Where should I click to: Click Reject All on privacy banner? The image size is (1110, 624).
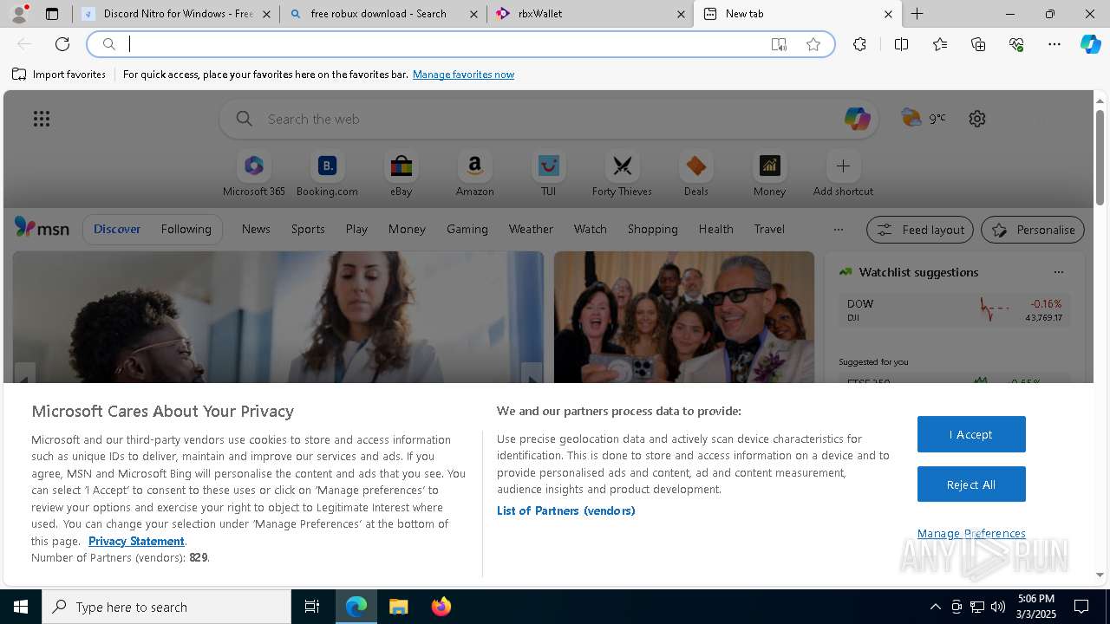(971, 484)
